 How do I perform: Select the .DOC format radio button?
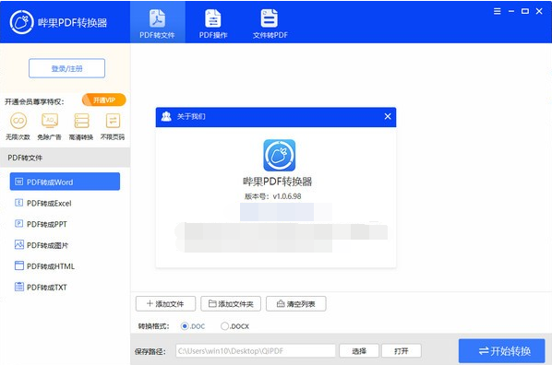pyautogui.click(x=185, y=326)
